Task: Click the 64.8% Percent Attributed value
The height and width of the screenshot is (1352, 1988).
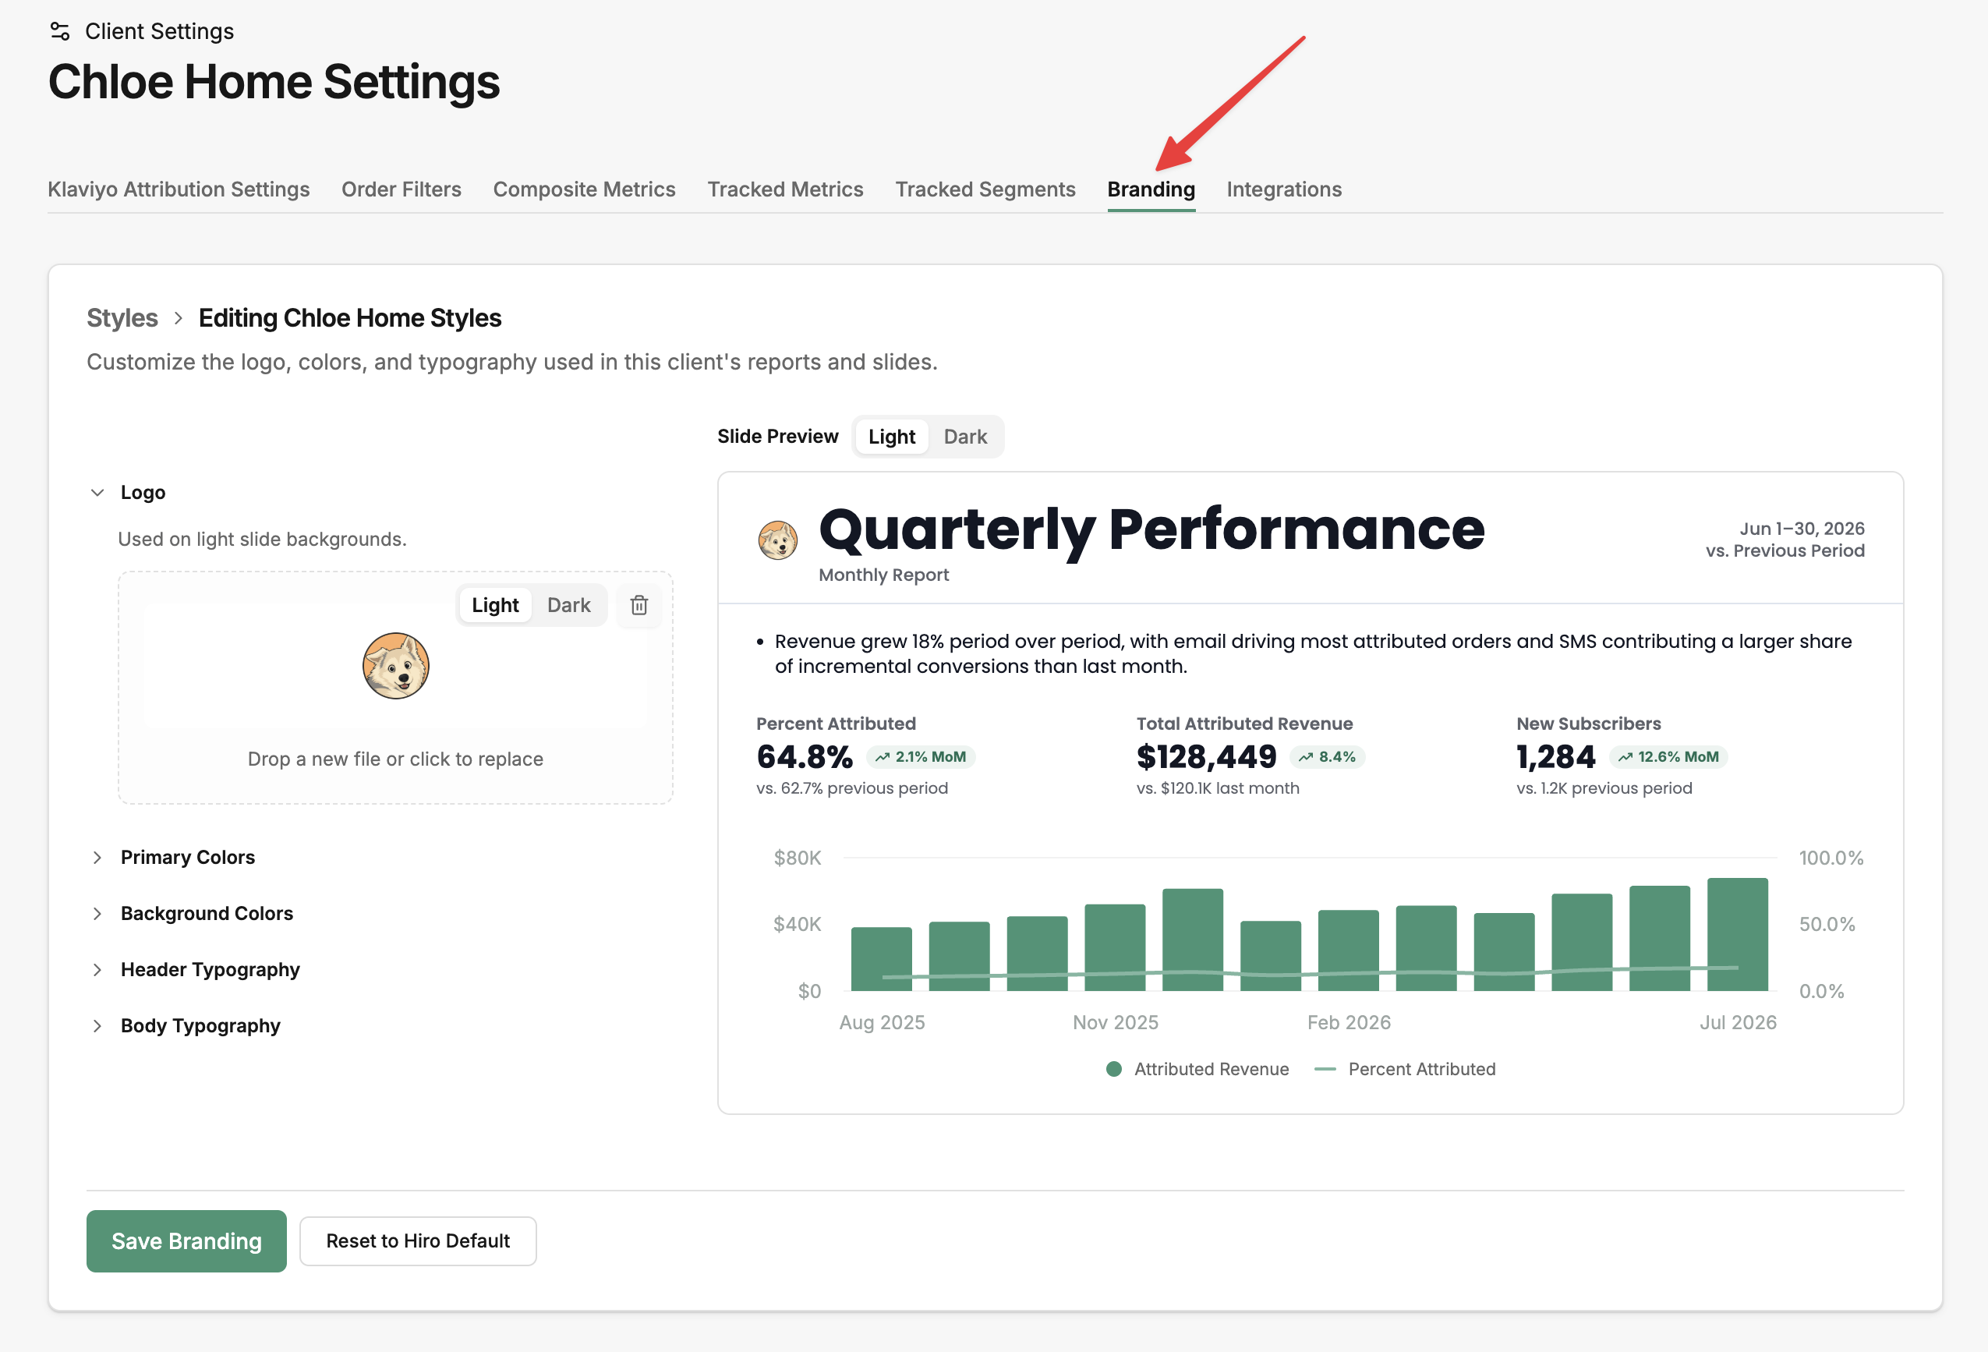Action: [805, 757]
